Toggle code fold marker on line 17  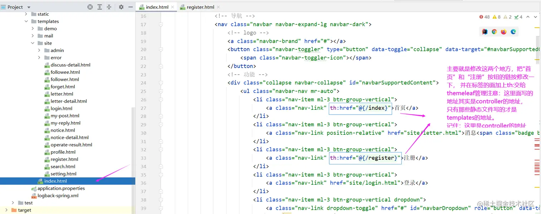click(161, 25)
